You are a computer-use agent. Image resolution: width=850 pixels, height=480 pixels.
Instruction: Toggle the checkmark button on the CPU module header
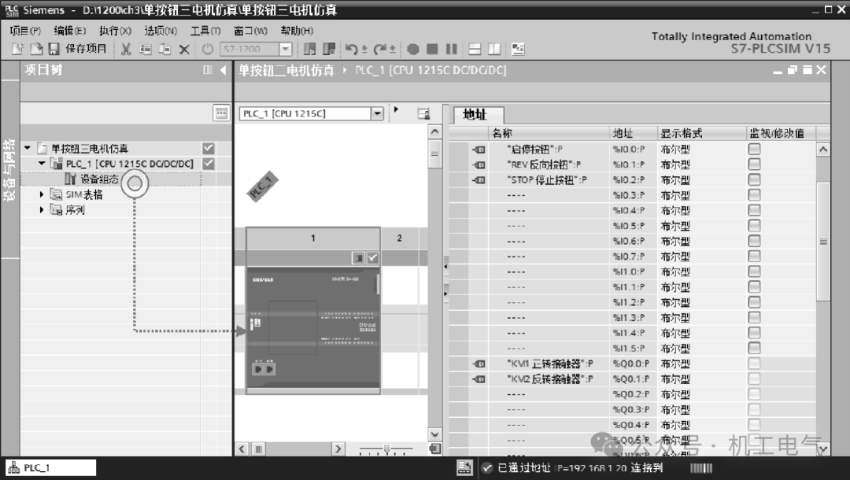372,258
